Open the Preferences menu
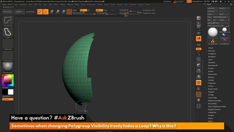234x132 pixels. [x=91, y=4]
